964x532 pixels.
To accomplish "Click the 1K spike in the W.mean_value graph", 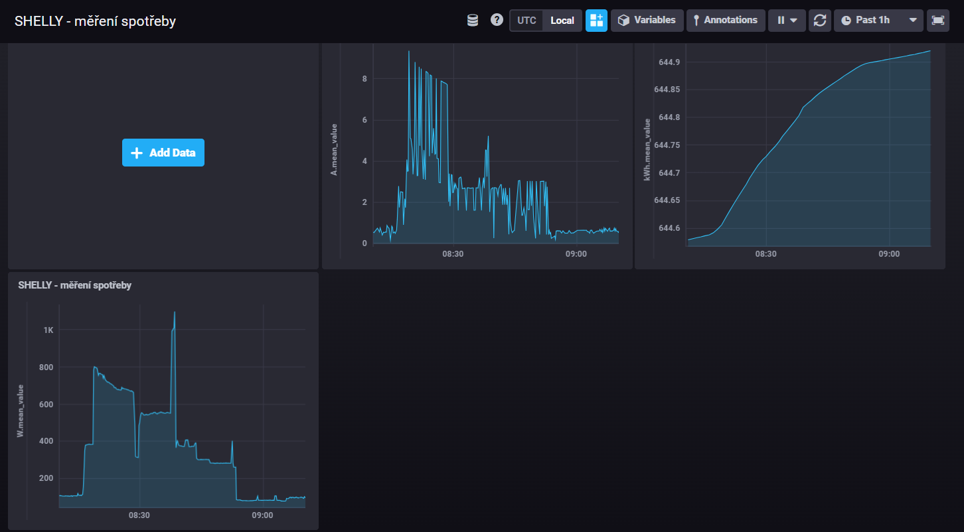I will [175, 312].
